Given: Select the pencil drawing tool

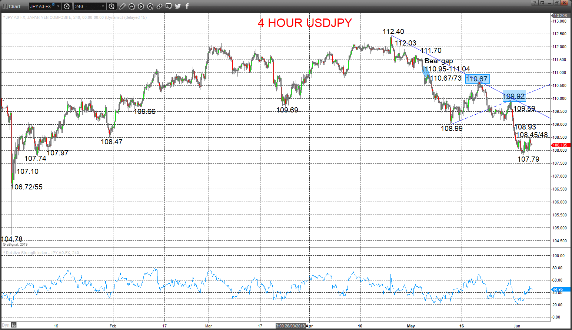Looking at the screenshot, I should [122, 6].
